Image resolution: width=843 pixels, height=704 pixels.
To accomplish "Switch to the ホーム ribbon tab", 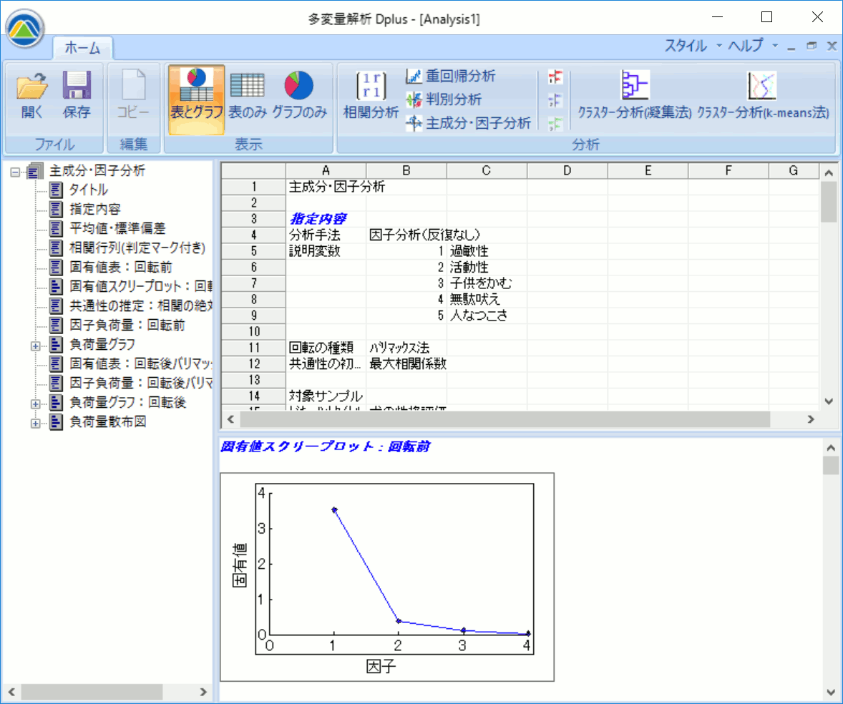I will tap(82, 48).
